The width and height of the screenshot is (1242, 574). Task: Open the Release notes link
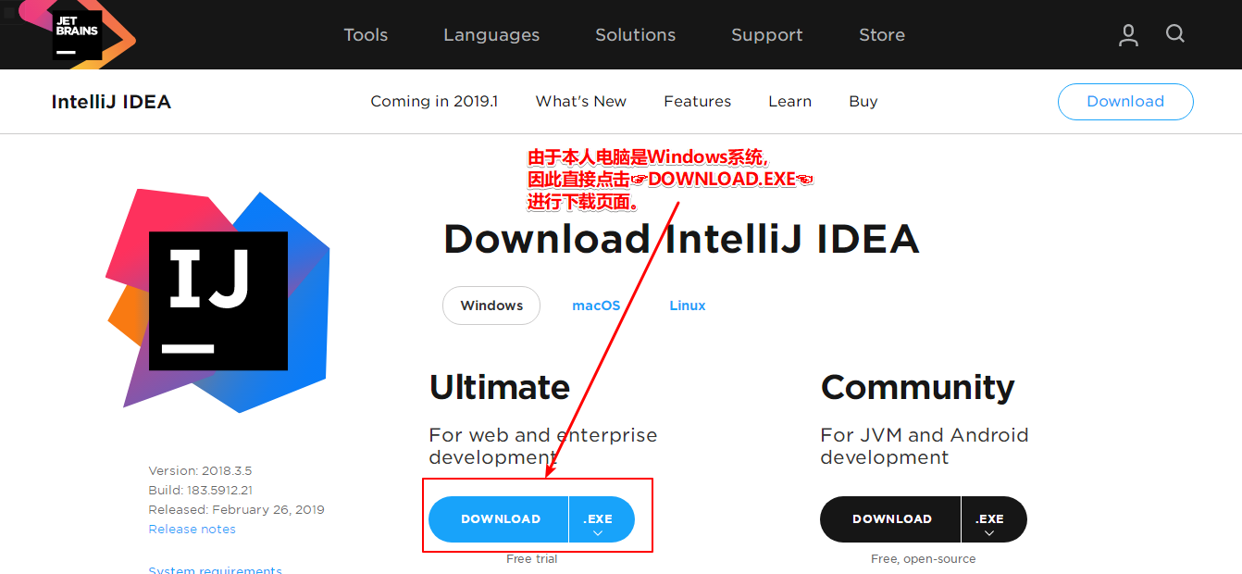click(x=192, y=529)
